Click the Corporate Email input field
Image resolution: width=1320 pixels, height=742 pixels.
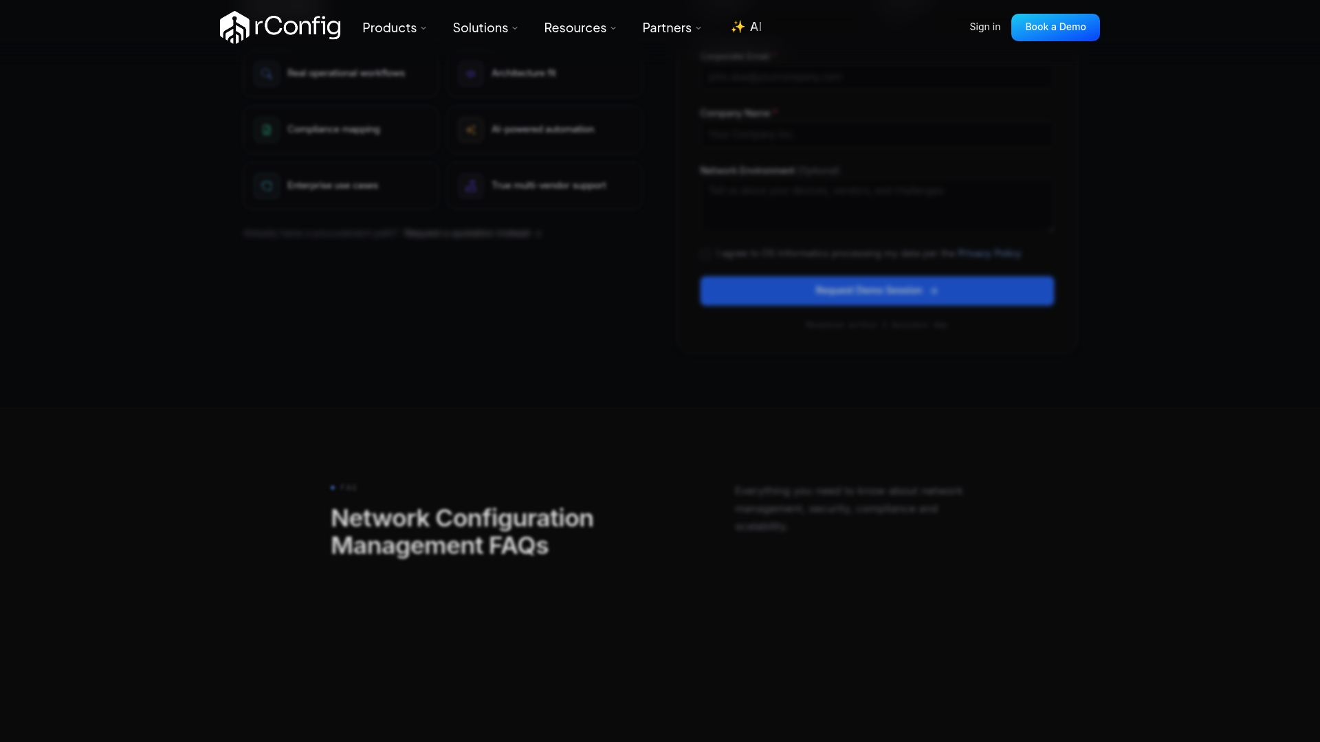click(x=877, y=78)
